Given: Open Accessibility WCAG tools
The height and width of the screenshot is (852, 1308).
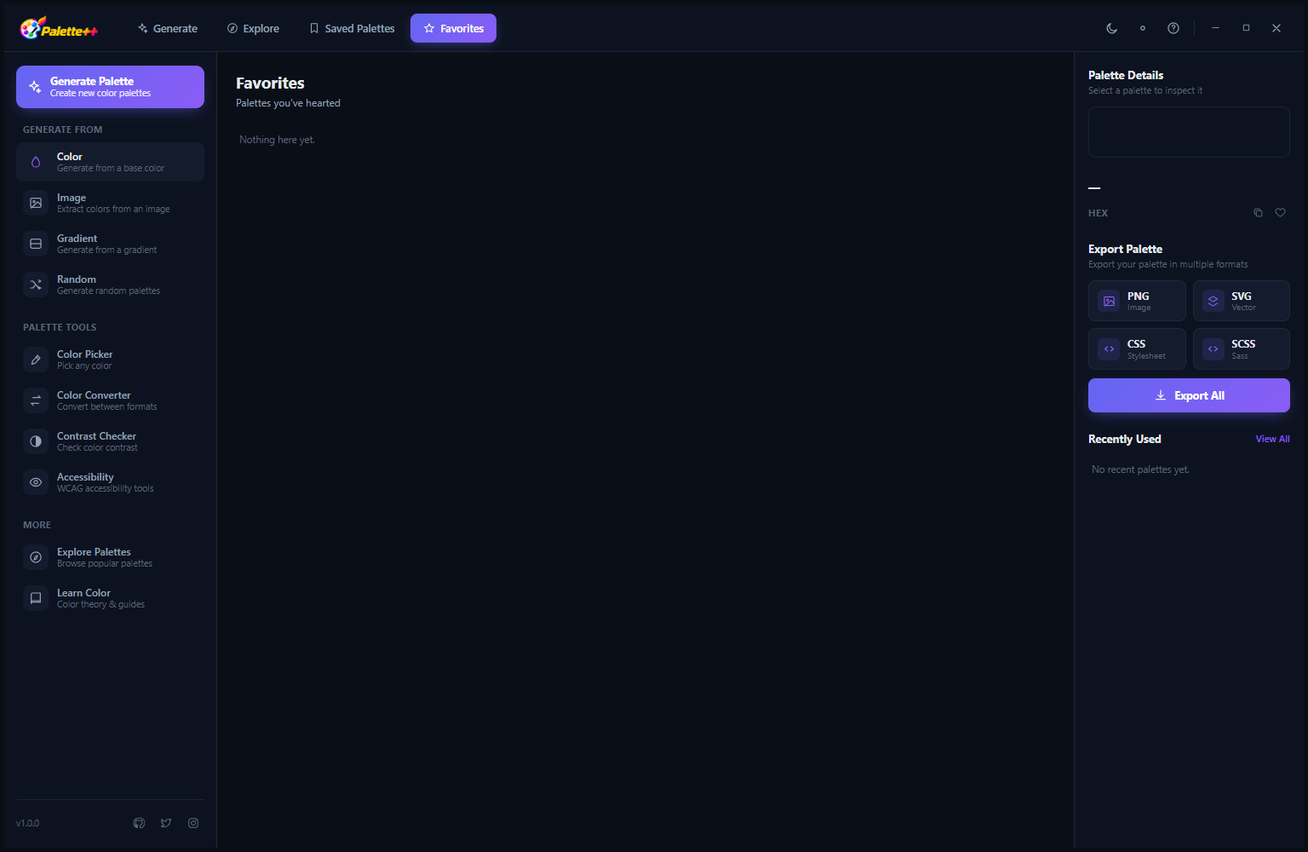Looking at the screenshot, I should [x=110, y=482].
